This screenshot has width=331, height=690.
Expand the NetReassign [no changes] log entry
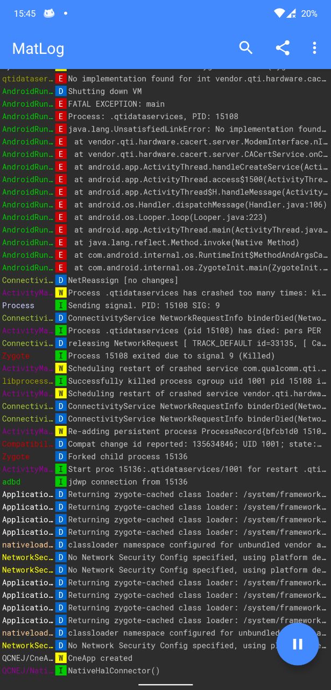click(123, 280)
